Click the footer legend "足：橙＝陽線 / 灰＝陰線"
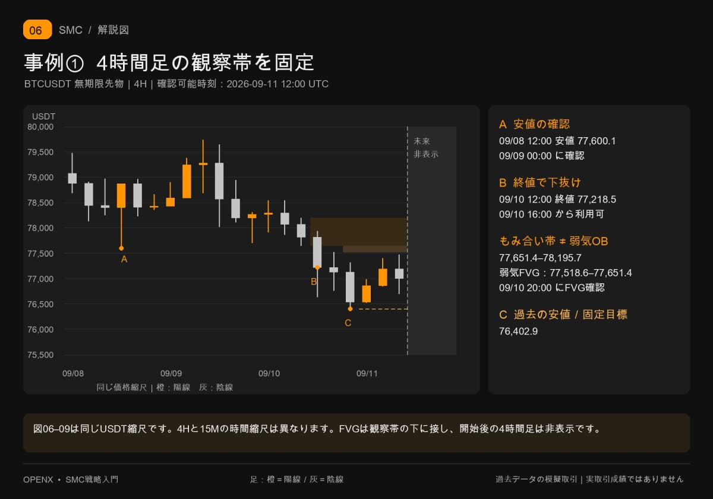Image resolution: width=713 pixels, height=499 pixels. click(x=296, y=479)
